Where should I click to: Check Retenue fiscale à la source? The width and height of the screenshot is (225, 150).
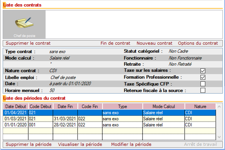click(x=203, y=91)
